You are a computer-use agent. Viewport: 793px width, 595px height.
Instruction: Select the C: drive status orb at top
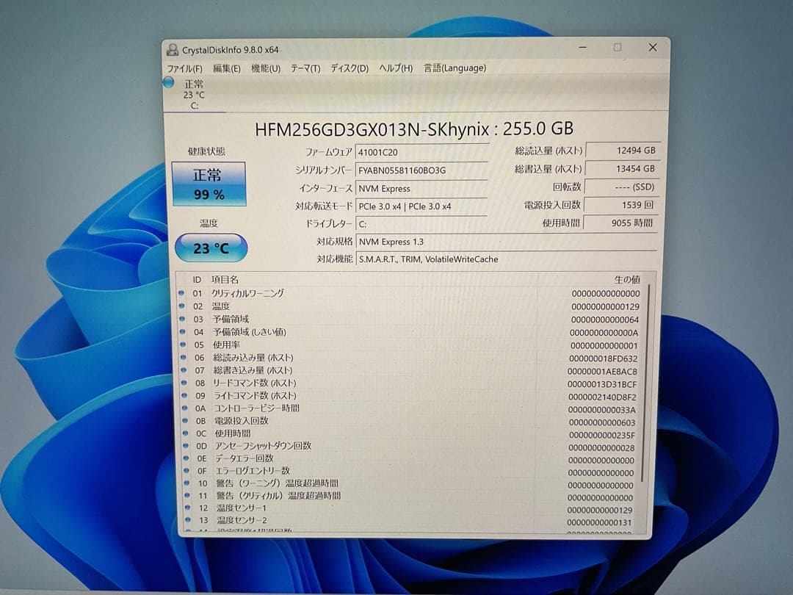(x=169, y=82)
